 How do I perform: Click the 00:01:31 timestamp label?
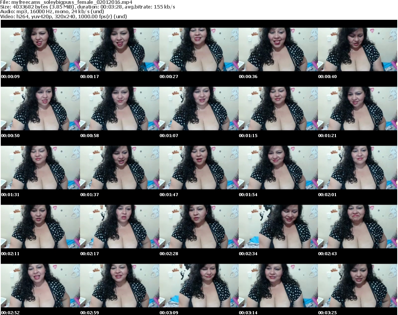click(10, 195)
